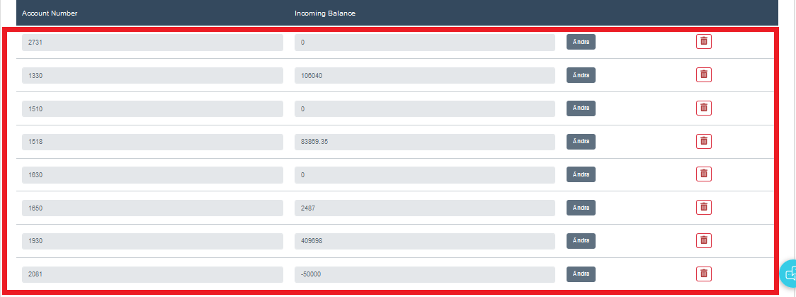Open the chat widget bubble
Screen dimensions: 796x297
pos(790,274)
